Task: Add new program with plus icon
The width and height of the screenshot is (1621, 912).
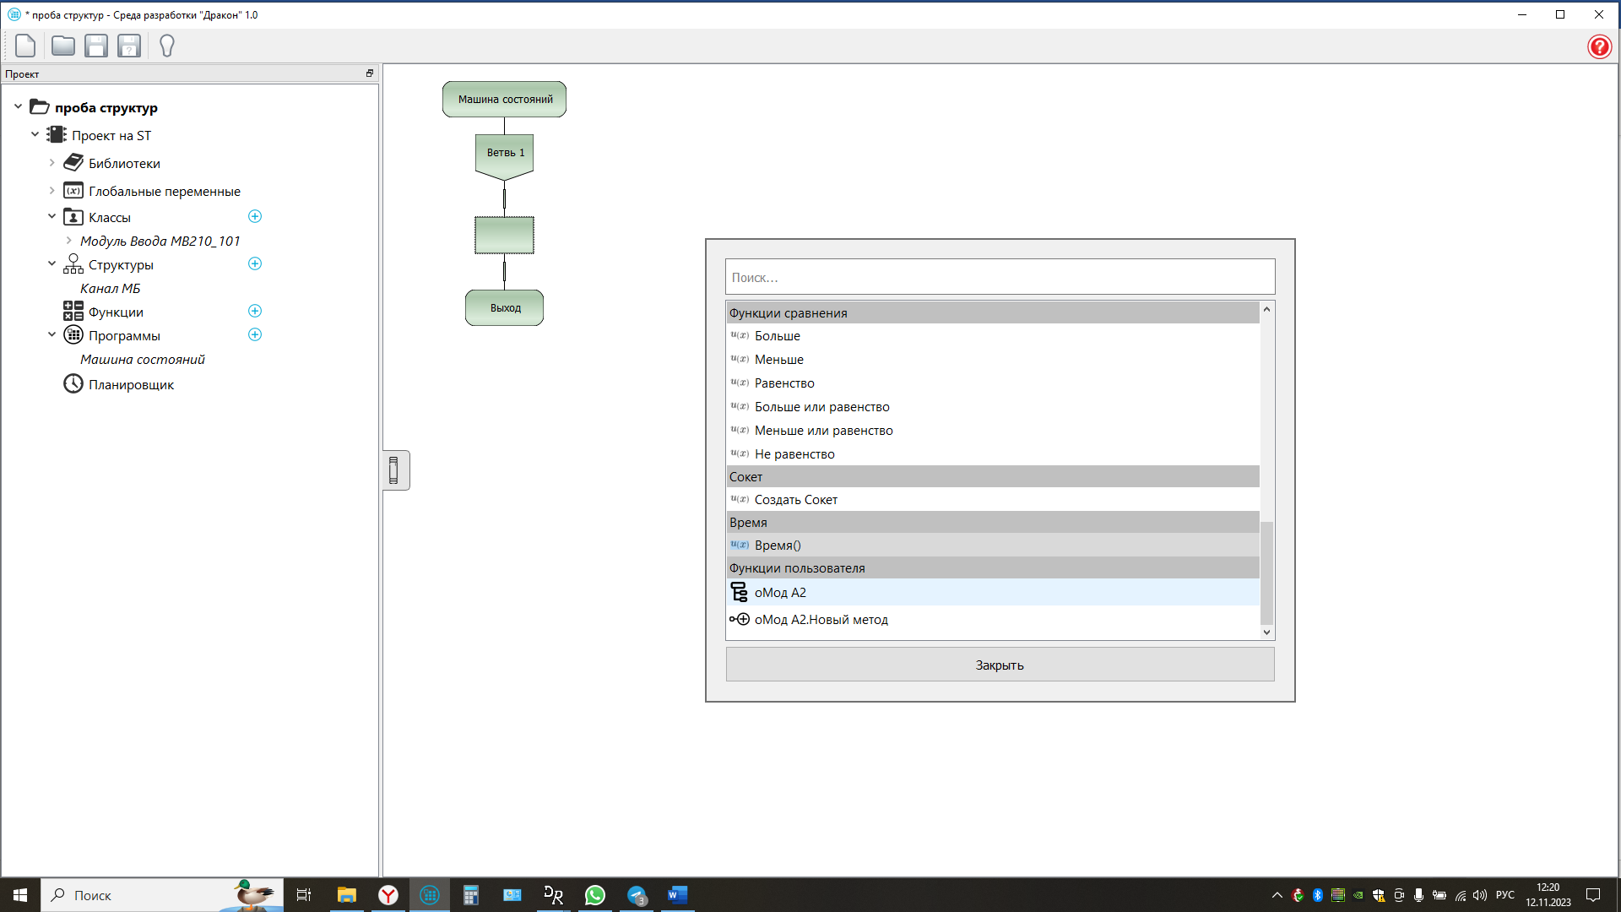Action: tap(255, 335)
